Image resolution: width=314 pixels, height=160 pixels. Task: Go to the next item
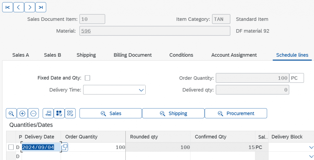click(30, 7)
